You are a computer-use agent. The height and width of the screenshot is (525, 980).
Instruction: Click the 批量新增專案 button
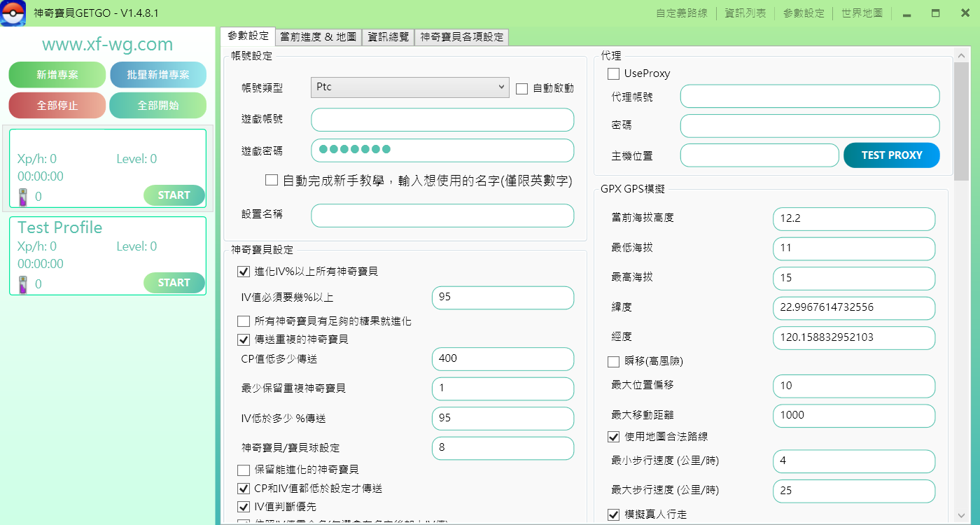[158, 75]
